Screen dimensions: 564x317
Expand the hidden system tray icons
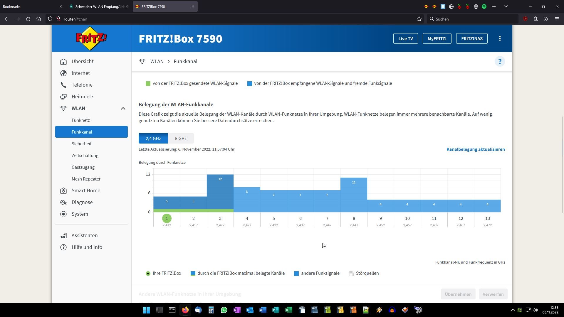pos(513,310)
